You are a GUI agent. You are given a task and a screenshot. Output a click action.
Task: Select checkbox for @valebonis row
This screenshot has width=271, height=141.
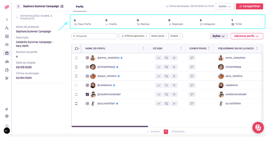[x=76, y=85]
